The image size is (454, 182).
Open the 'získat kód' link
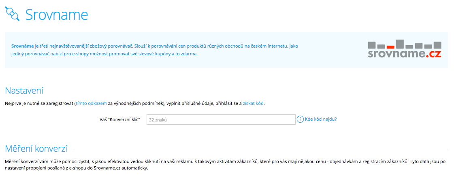click(254, 104)
